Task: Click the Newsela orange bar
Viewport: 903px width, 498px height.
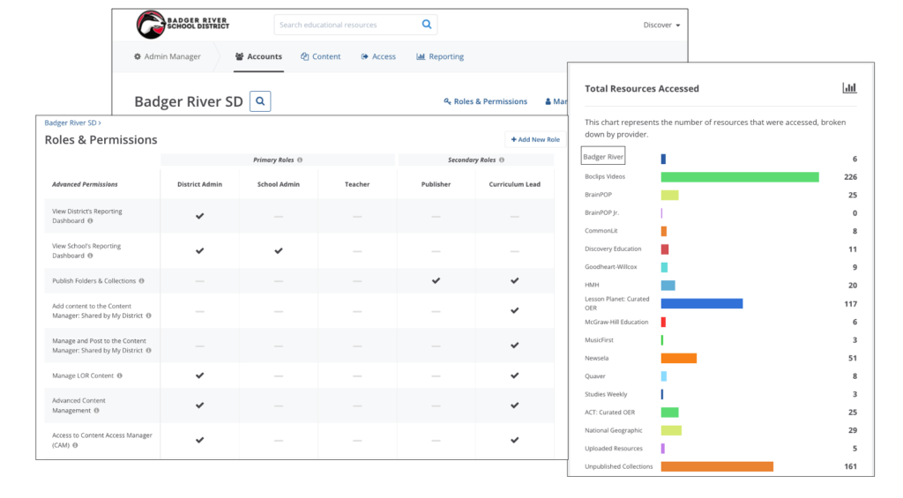Action: [679, 358]
